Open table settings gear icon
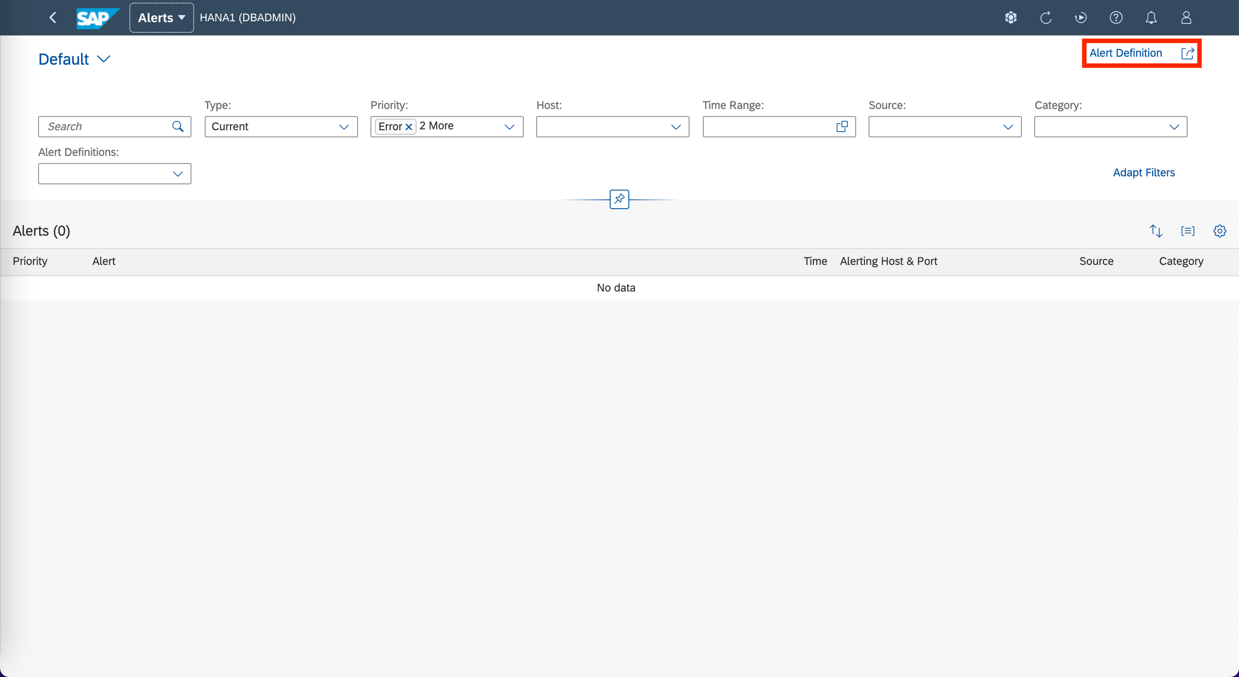 click(1219, 231)
